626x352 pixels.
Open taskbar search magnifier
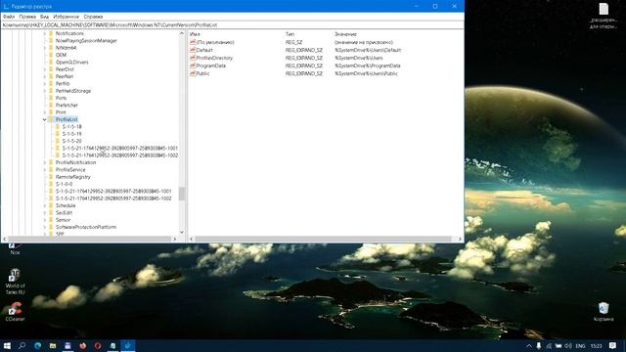[x=22, y=345]
